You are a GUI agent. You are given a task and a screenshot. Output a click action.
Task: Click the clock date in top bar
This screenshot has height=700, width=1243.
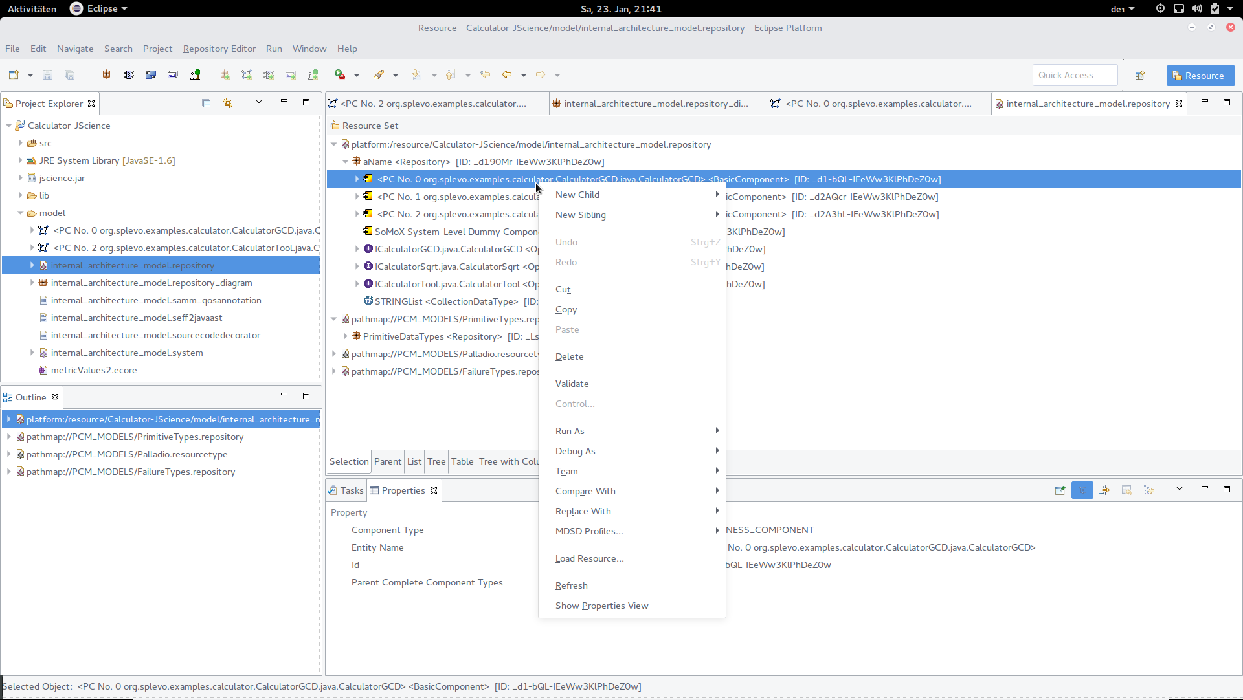[x=621, y=8]
